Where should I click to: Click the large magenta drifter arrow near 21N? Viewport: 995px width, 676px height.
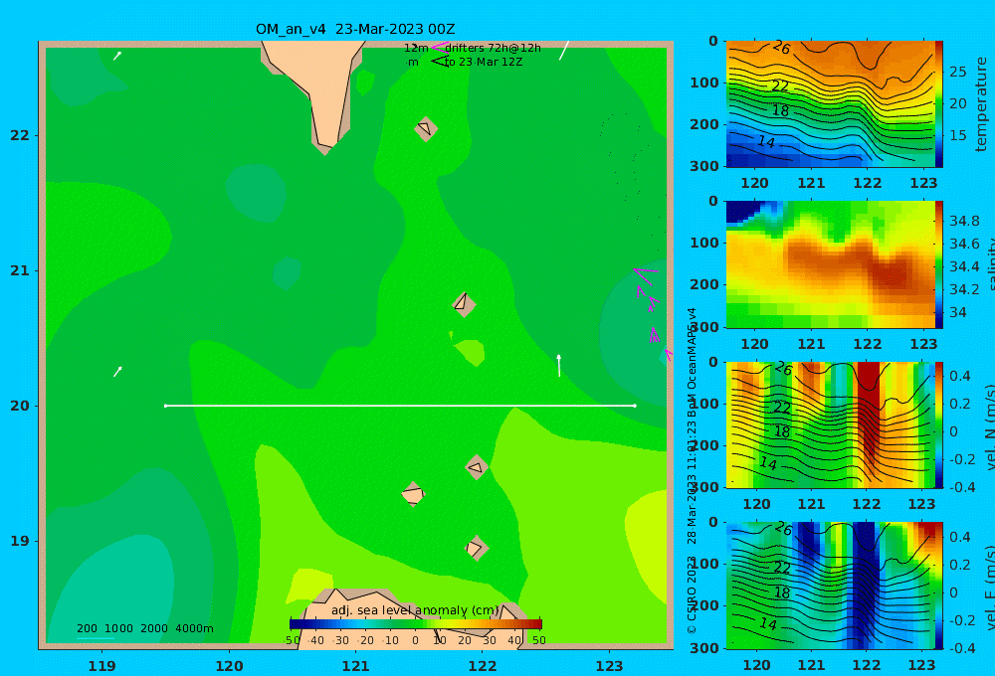click(x=646, y=275)
